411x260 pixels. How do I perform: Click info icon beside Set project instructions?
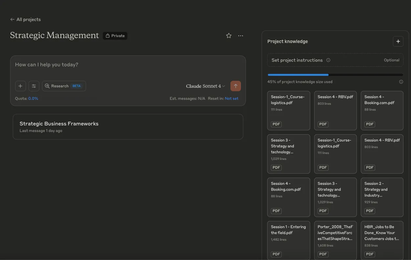pyautogui.click(x=328, y=60)
